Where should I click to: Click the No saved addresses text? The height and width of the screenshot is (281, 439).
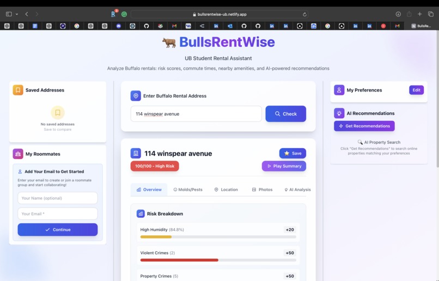point(58,124)
